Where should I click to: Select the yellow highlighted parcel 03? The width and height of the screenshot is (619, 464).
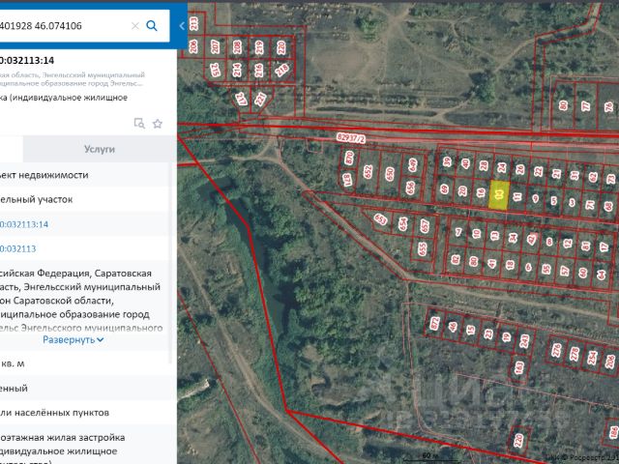point(499,195)
